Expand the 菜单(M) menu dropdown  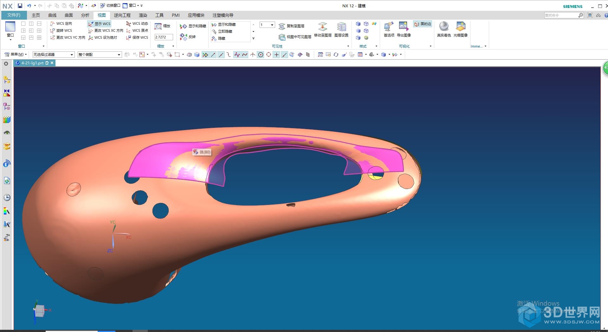[x=16, y=55]
